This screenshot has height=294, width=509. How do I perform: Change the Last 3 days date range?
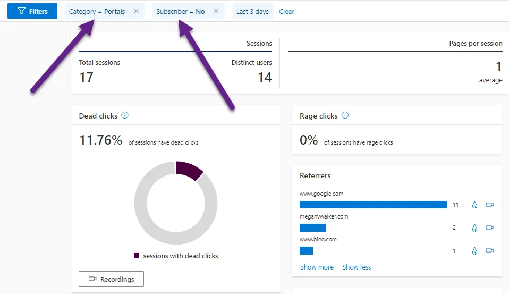click(252, 11)
